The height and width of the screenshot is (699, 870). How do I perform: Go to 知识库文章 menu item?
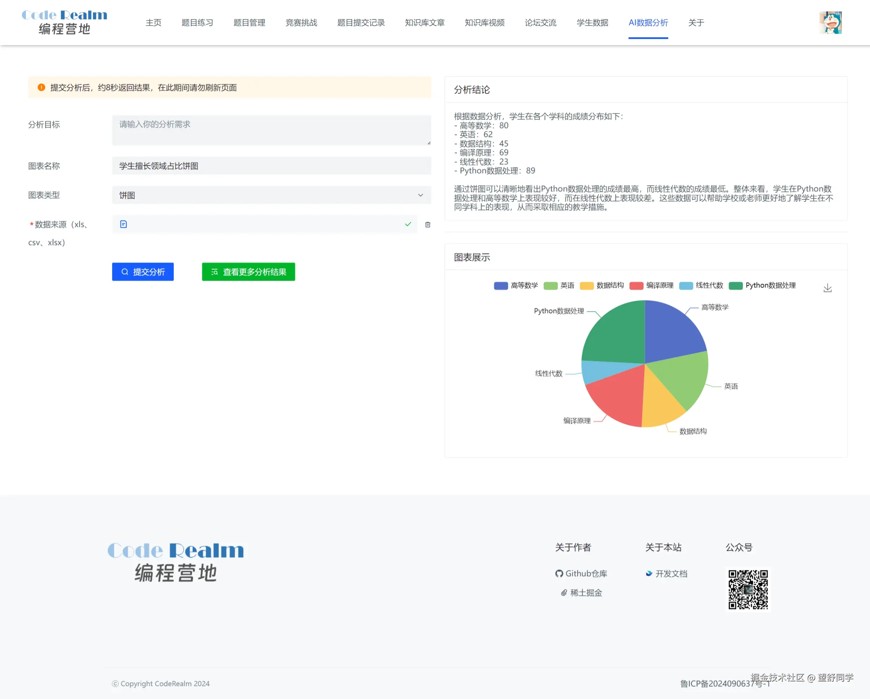(424, 23)
